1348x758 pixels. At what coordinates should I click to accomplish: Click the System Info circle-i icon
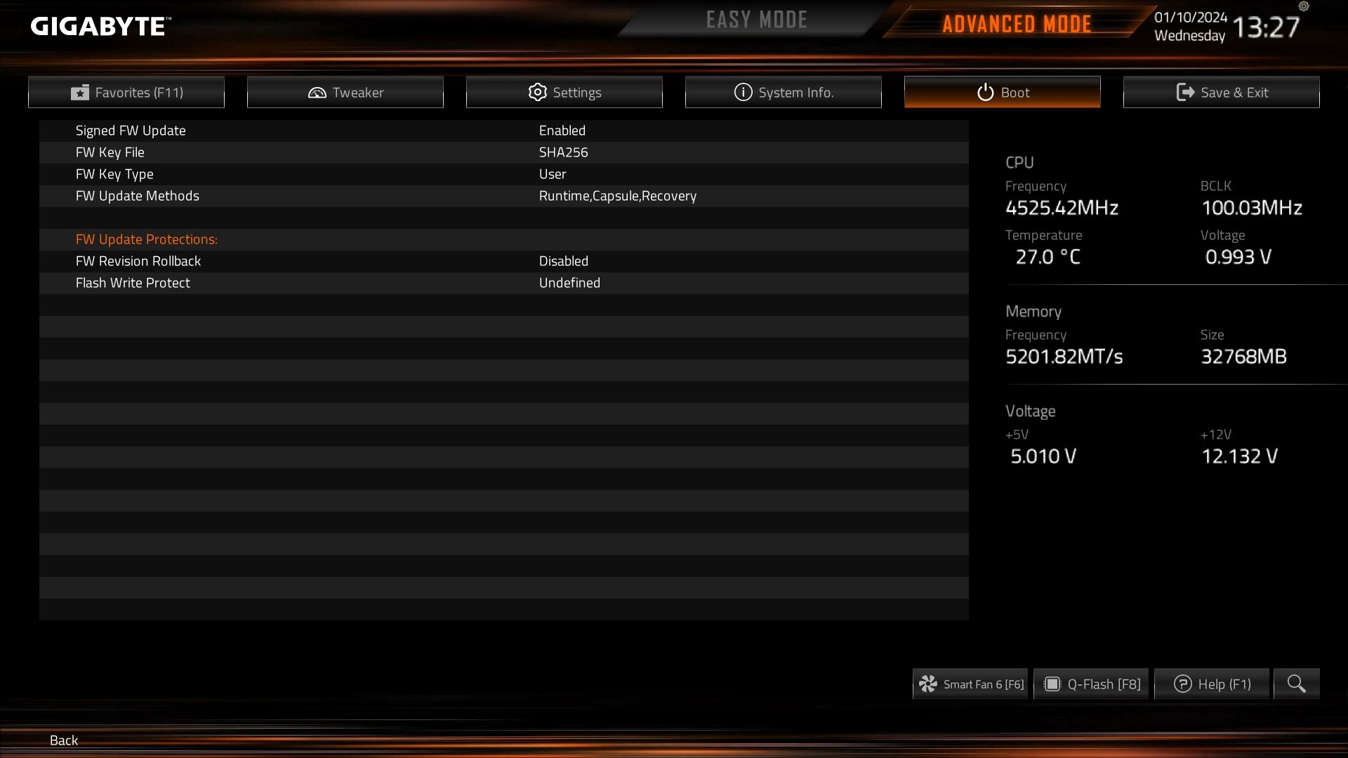point(743,92)
